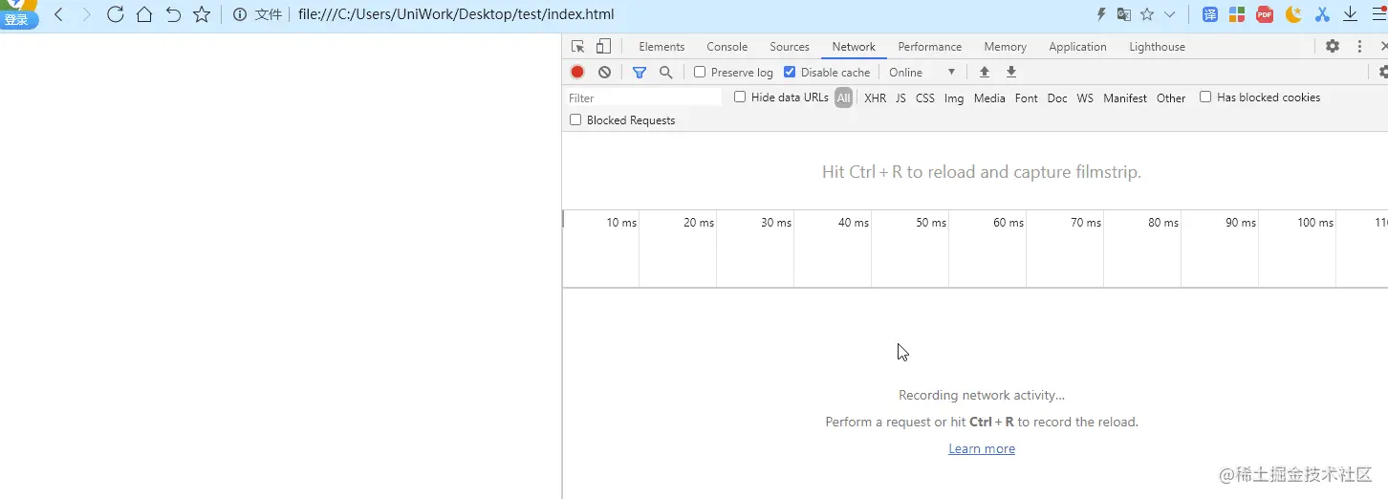Click the undo close-tab arrow icon
Viewport: 1388px width, 499px height.
coord(173,14)
